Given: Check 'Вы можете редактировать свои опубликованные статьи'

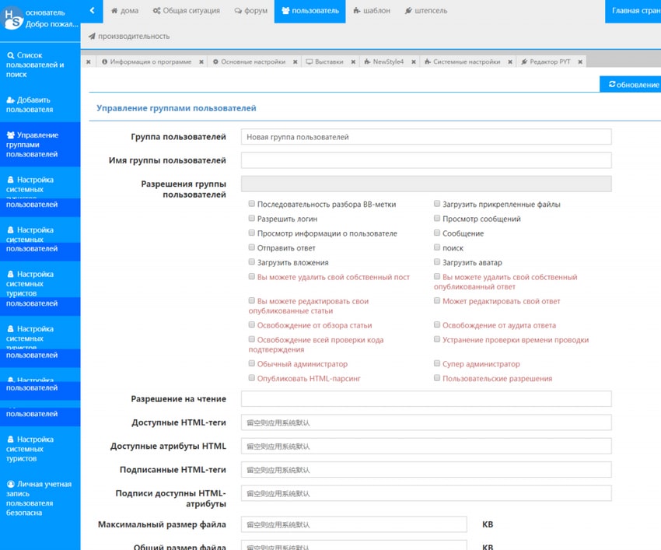Looking at the screenshot, I should tap(252, 301).
